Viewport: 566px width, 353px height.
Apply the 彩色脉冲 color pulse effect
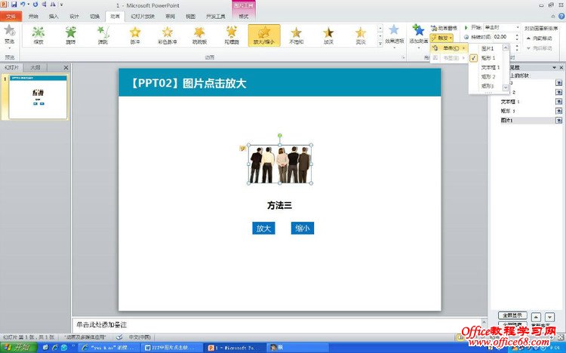point(167,35)
